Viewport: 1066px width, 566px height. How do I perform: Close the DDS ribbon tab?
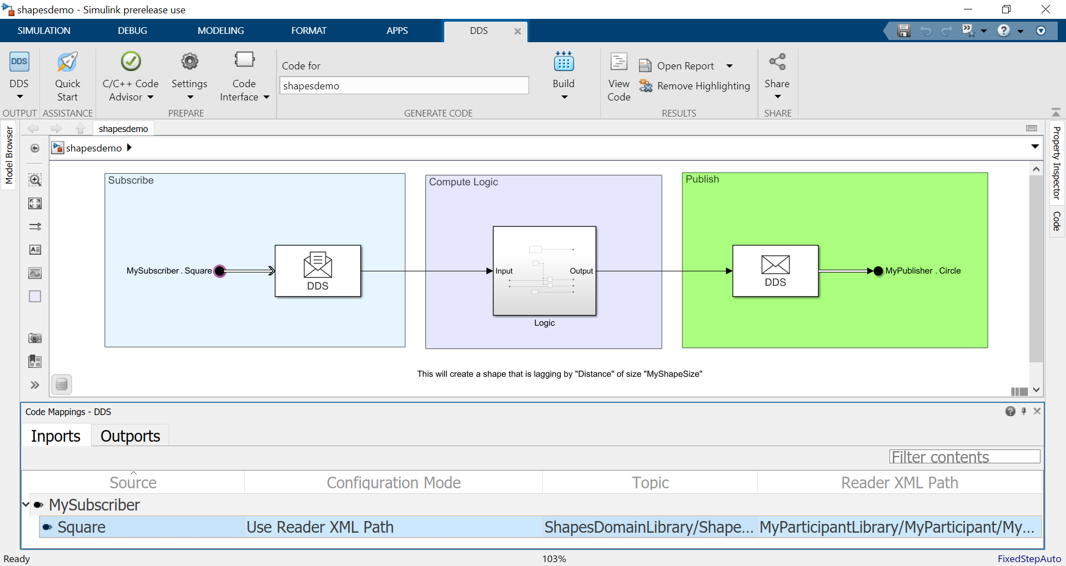click(x=517, y=32)
